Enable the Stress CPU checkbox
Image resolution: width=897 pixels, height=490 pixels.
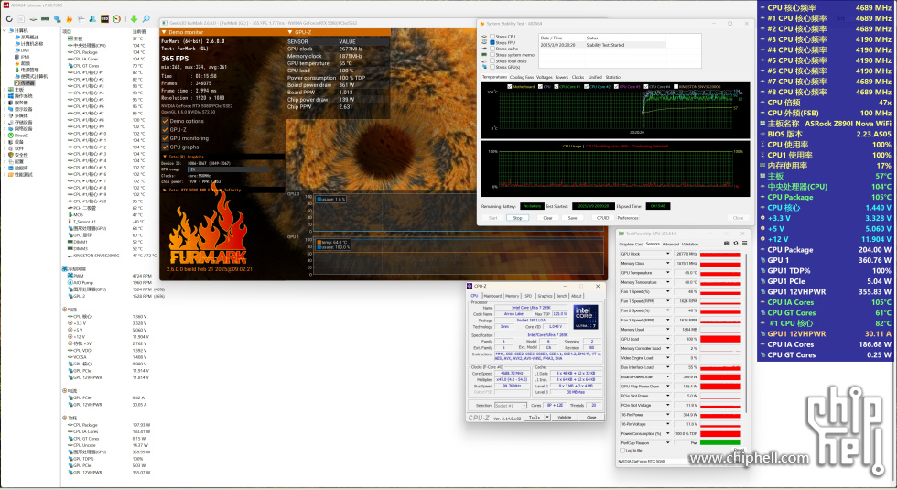coord(492,37)
